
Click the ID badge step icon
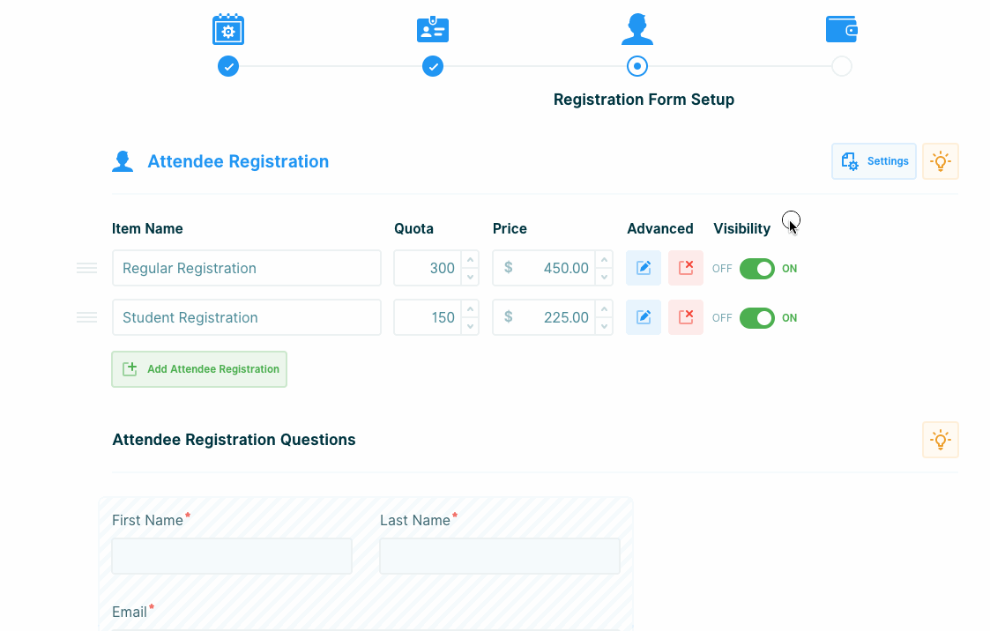click(433, 30)
